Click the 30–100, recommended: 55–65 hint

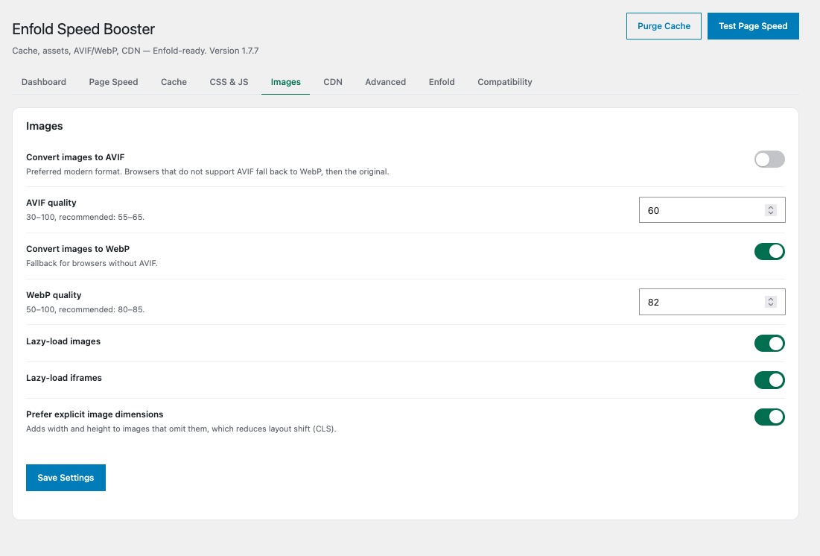click(85, 217)
